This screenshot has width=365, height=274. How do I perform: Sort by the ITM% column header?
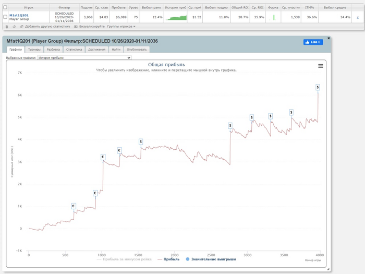pos(310,7)
